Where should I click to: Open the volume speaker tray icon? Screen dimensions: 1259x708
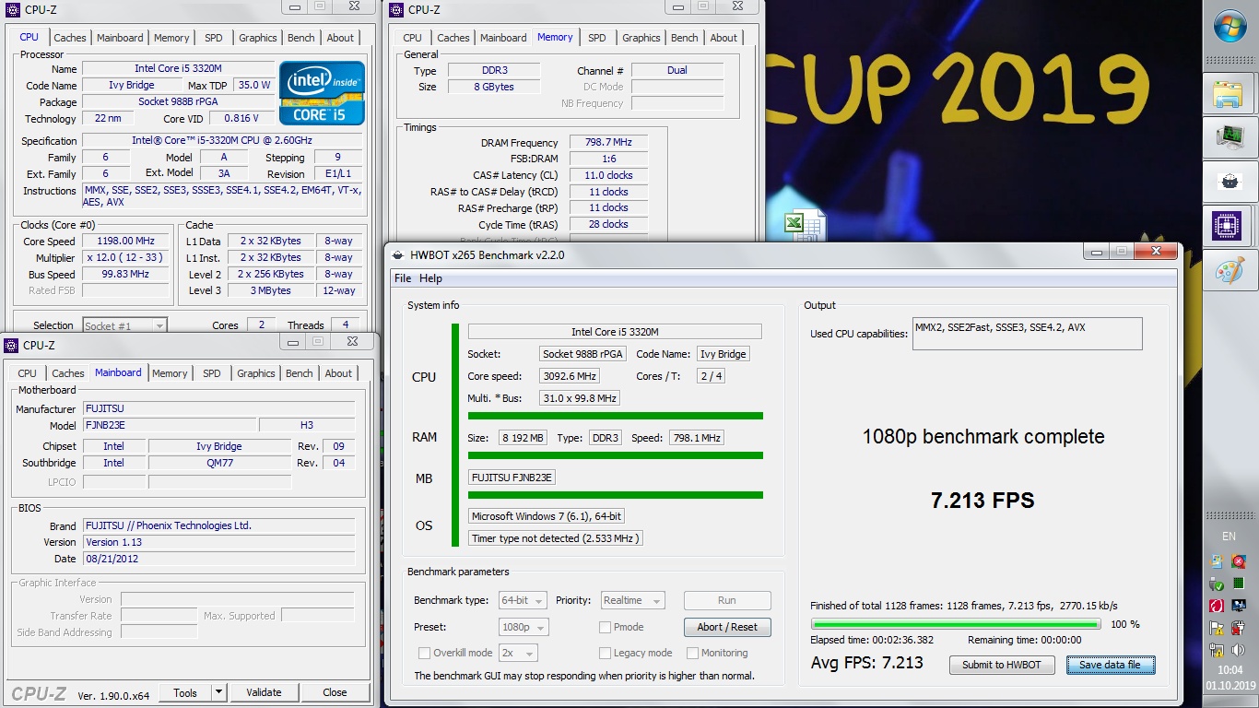tap(1240, 650)
